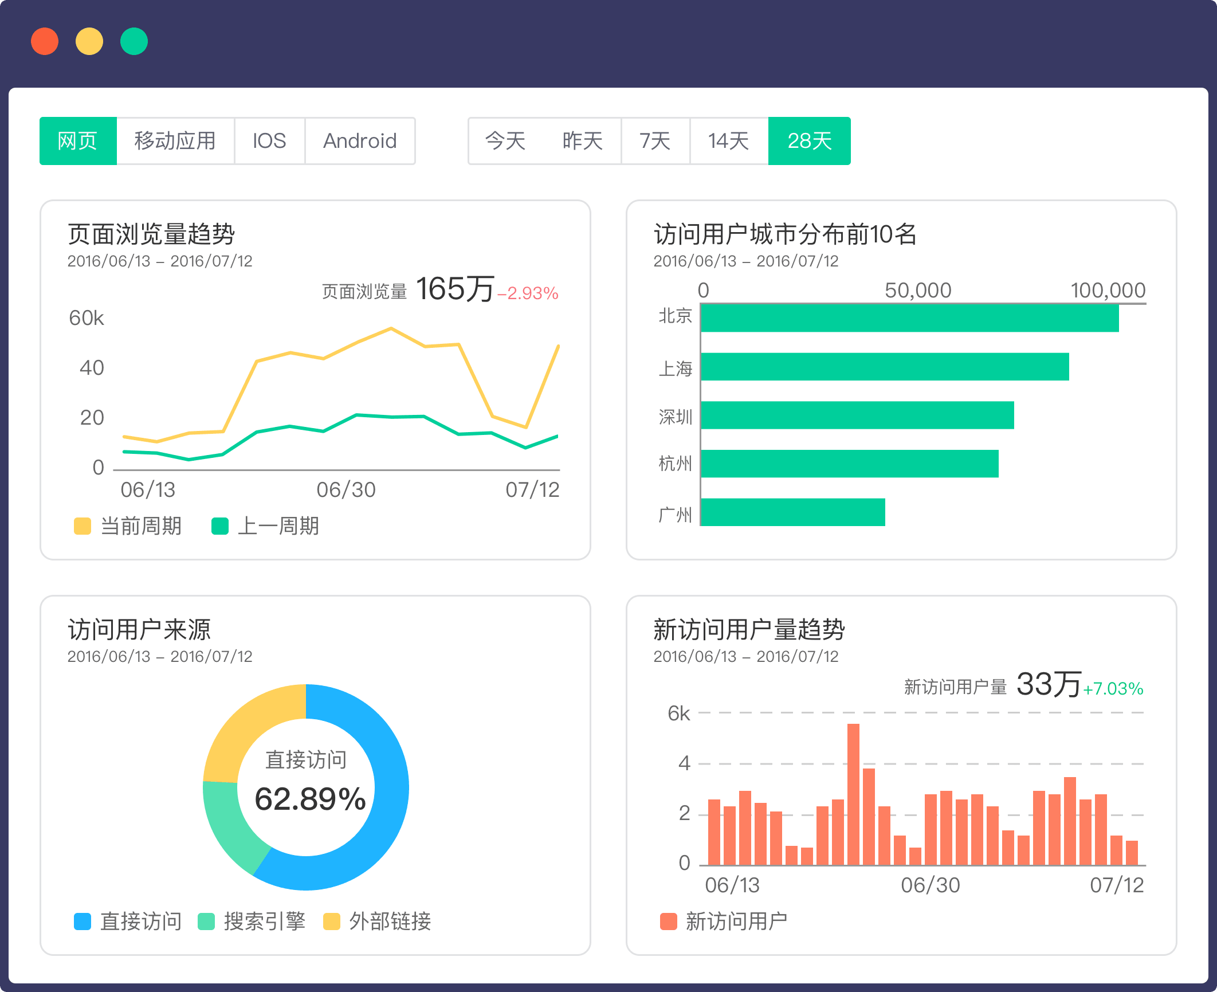
Task: Toggle the 直接访问 blue legend marker
Action: tap(83, 922)
